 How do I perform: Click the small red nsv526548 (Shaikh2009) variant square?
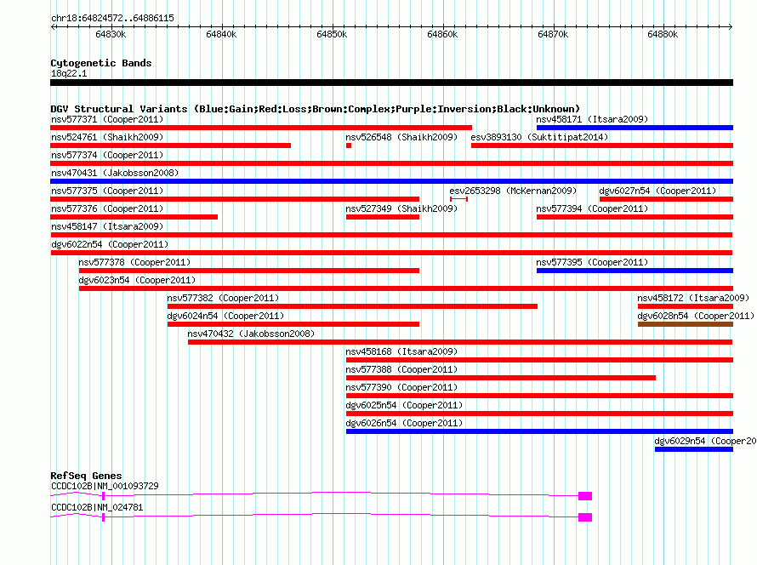[349, 146]
